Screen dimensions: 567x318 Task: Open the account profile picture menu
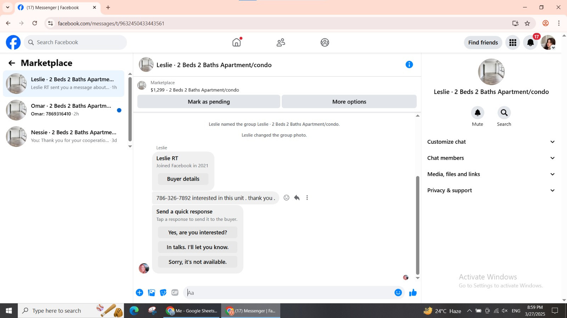point(548,43)
